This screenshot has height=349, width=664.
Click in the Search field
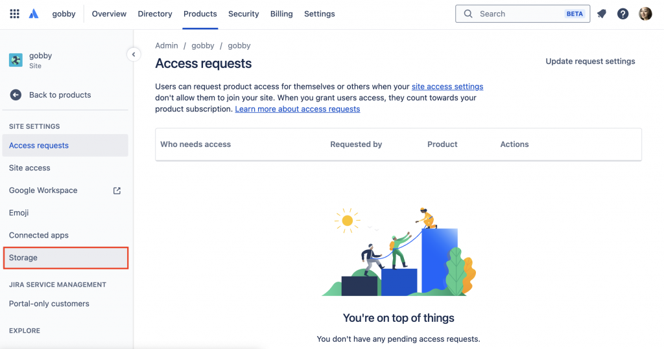[x=519, y=14]
